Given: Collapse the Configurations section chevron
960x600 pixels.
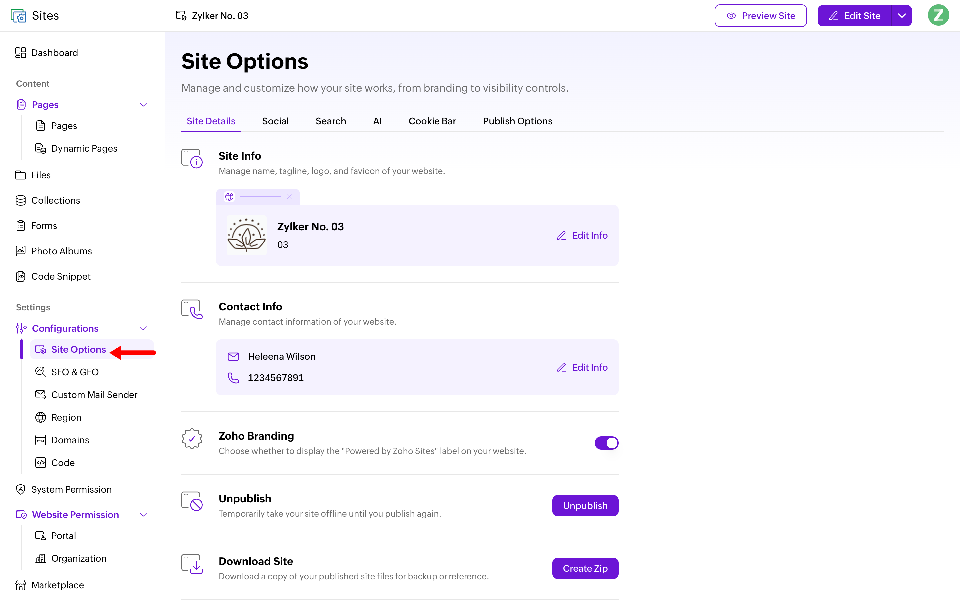Looking at the screenshot, I should click(144, 329).
